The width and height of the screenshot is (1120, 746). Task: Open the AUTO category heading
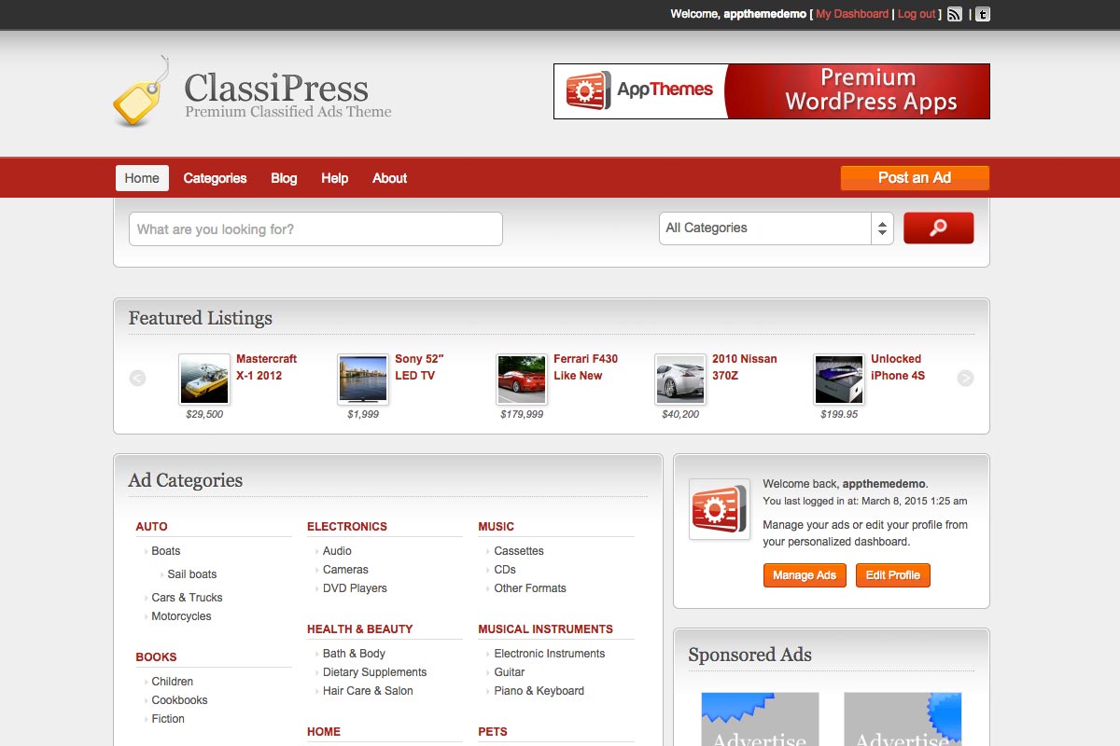(x=152, y=527)
